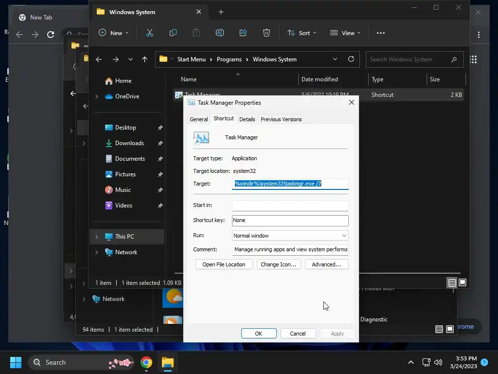Switch to details view icon in status bar
This screenshot has width=498, height=374.
(452, 282)
